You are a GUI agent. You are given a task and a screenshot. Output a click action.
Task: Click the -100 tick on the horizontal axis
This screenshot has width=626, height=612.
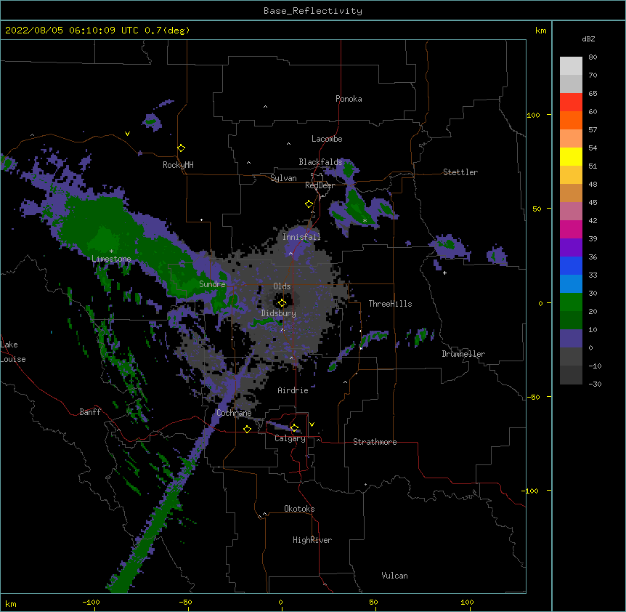[x=91, y=602]
